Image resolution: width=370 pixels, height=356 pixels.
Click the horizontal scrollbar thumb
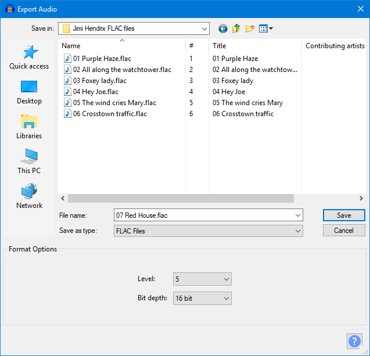click(x=181, y=199)
